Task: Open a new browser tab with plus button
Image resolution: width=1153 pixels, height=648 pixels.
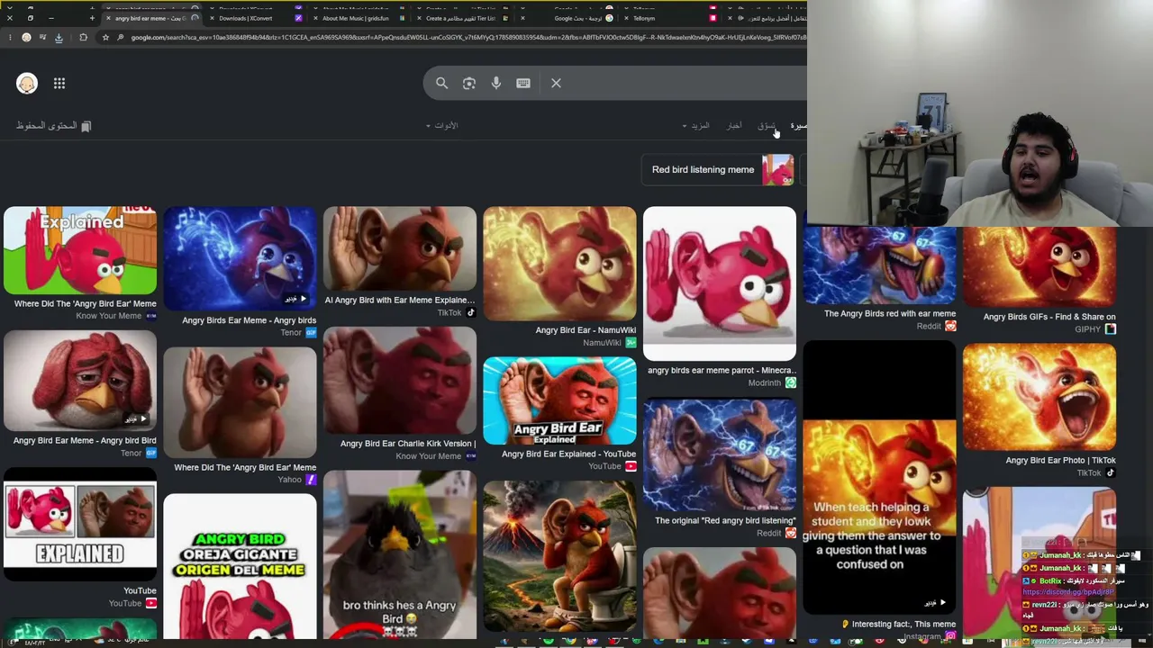Action: [92, 18]
